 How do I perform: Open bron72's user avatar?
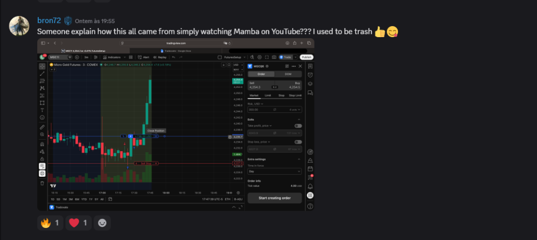click(19, 26)
